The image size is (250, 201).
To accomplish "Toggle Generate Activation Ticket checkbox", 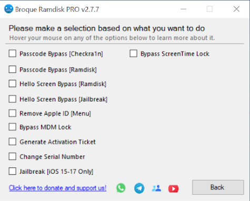I will click(x=13, y=141).
